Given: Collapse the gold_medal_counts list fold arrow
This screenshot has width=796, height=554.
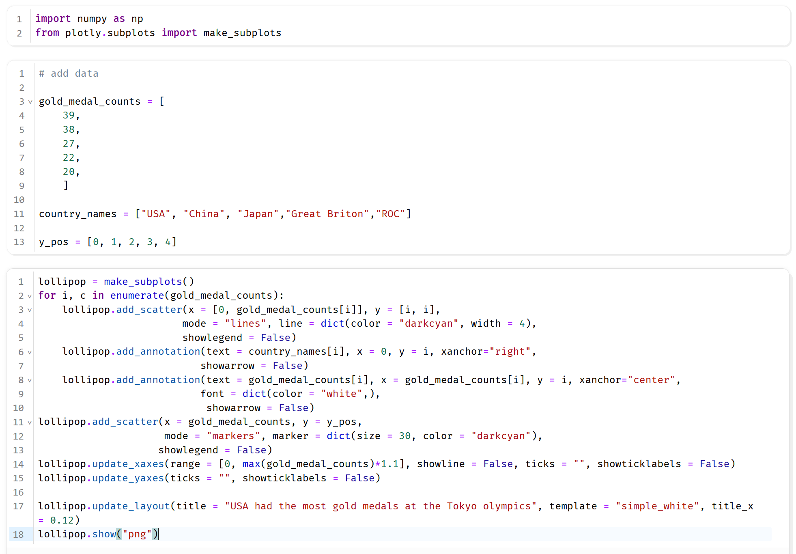Looking at the screenshot, I should pos(30,102).
